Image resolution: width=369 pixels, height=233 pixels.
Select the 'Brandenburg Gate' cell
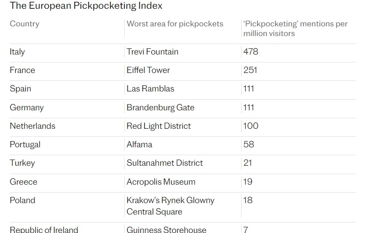point(160,108)
